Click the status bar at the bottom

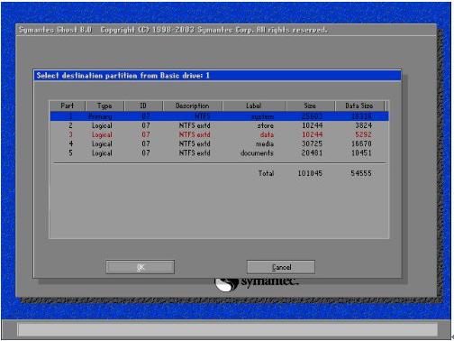(227, 329)
